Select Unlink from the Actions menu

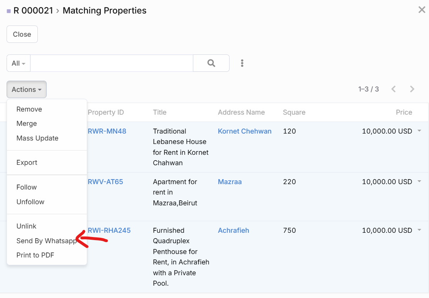[x=26, y=226]
